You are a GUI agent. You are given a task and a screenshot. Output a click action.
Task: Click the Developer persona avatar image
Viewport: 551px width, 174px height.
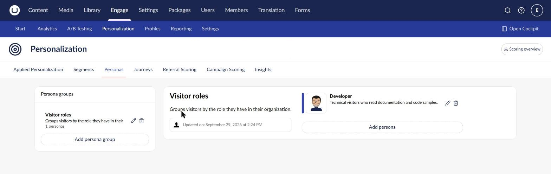pos(316,103)
